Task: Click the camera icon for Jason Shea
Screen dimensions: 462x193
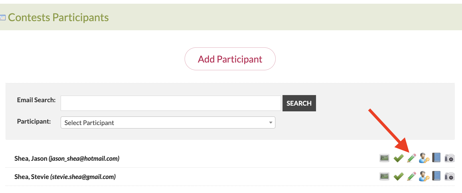Action: pyautogui.click(x=449, y=158)
